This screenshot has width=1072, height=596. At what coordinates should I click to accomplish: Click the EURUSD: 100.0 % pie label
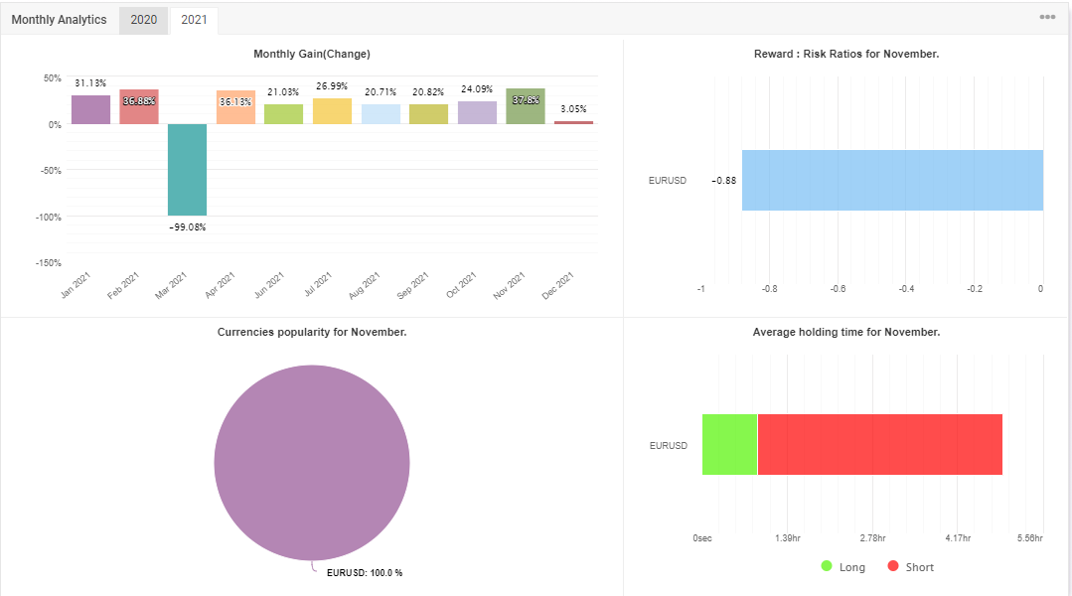click(x=365, y=573)
